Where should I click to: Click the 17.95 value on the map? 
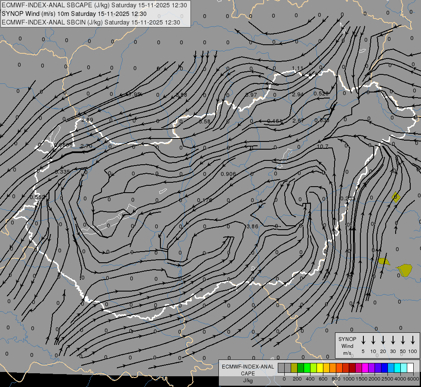(133, 95)
